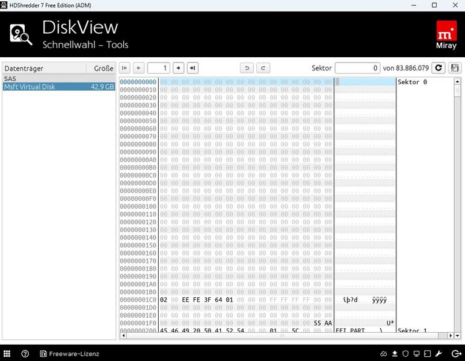Click offset row 00000001C0
Image resolution: width=465 pixels, height=361 pixels.
click(138, 300)
